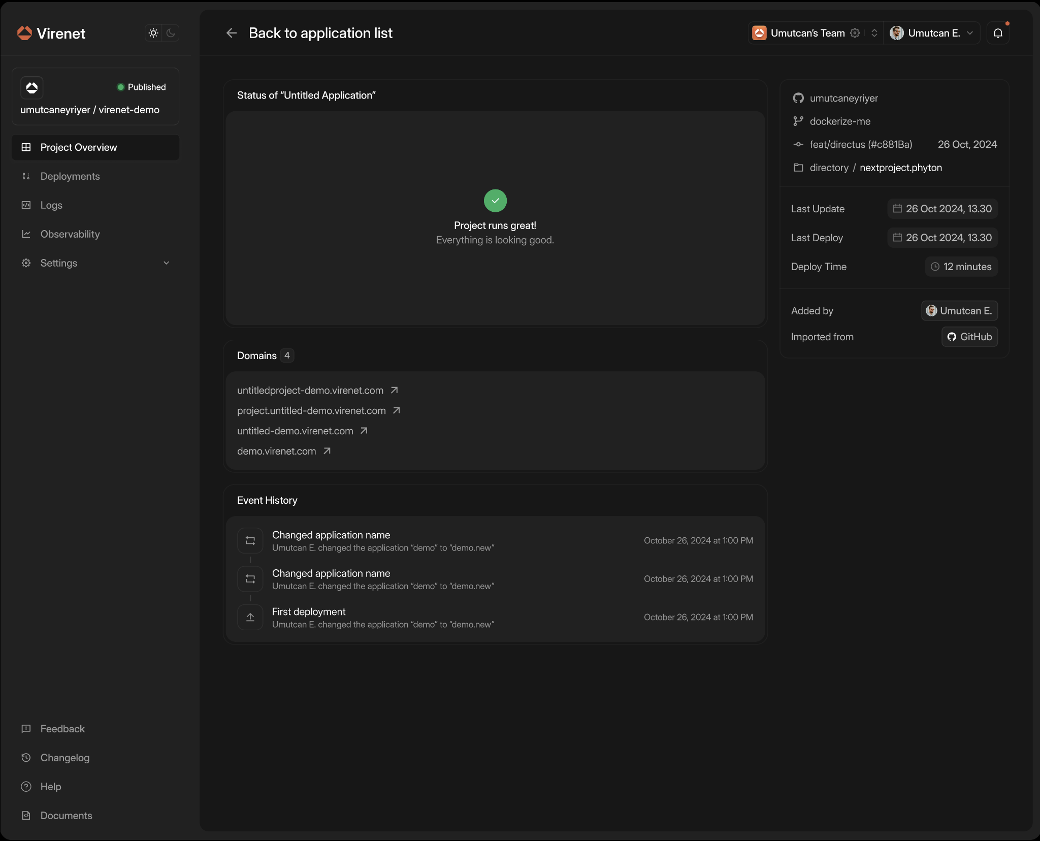The height and width of the screenshot is (841, 1040).
Task: Expand the team switcher chevrons
Action: (874, 33)
